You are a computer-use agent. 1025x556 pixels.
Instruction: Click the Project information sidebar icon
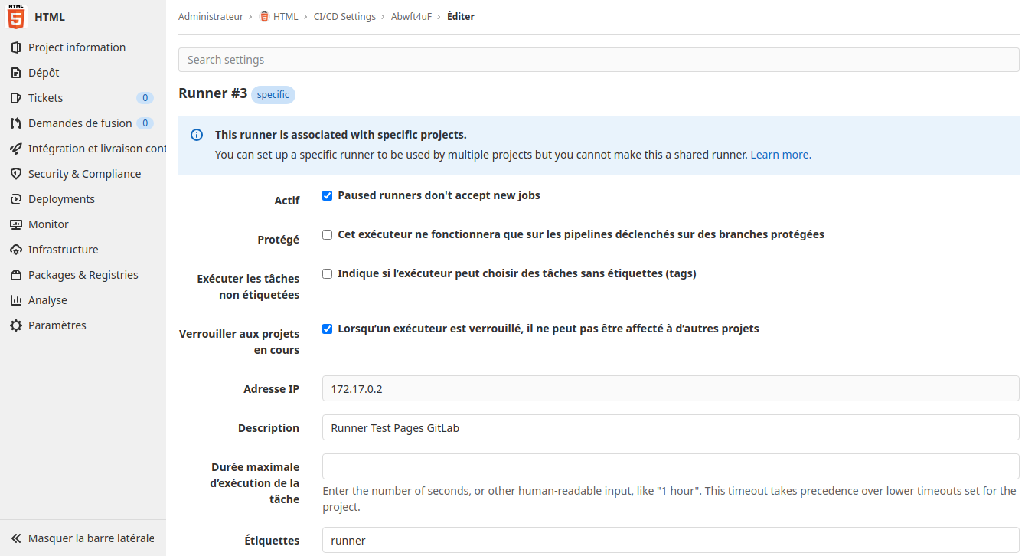[16, 47]
